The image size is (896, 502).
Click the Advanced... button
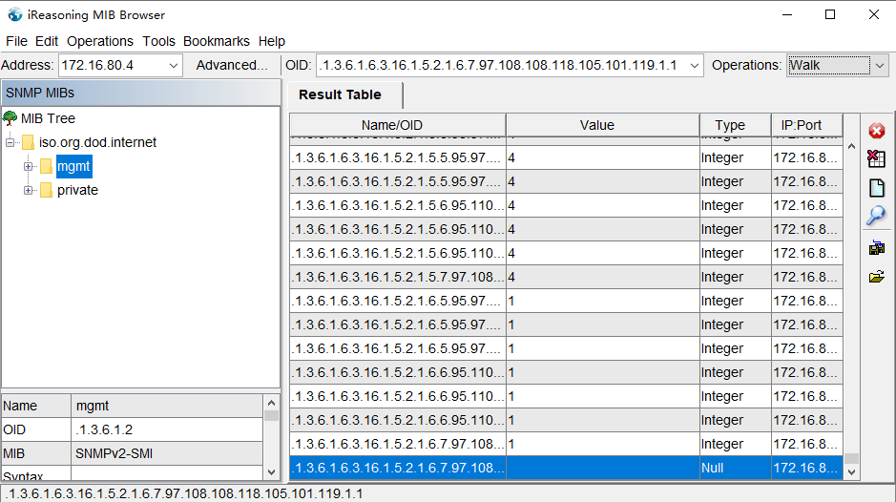tap(232, 65)
